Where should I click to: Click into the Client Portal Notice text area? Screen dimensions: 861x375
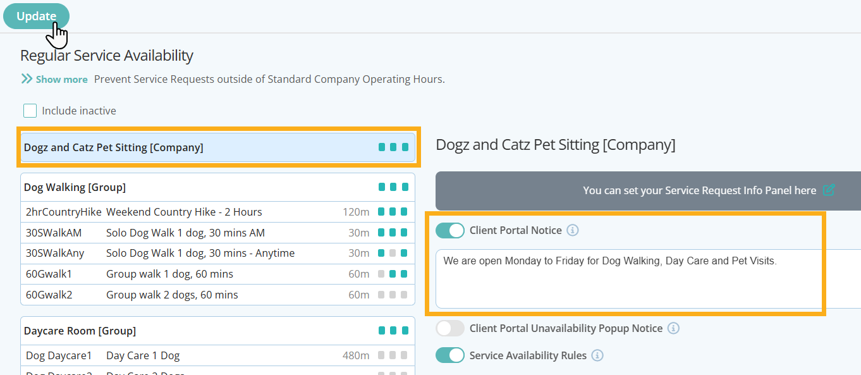(648, 279)
